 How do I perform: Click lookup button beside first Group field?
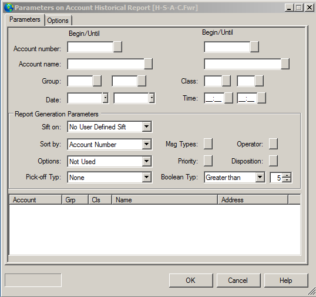[97, 81]
